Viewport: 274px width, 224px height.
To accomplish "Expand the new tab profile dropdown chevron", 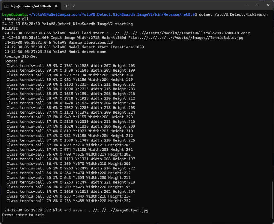I will (x=74, y=6).
